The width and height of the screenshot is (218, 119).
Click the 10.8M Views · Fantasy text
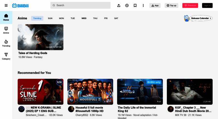[x=31, y=57]
